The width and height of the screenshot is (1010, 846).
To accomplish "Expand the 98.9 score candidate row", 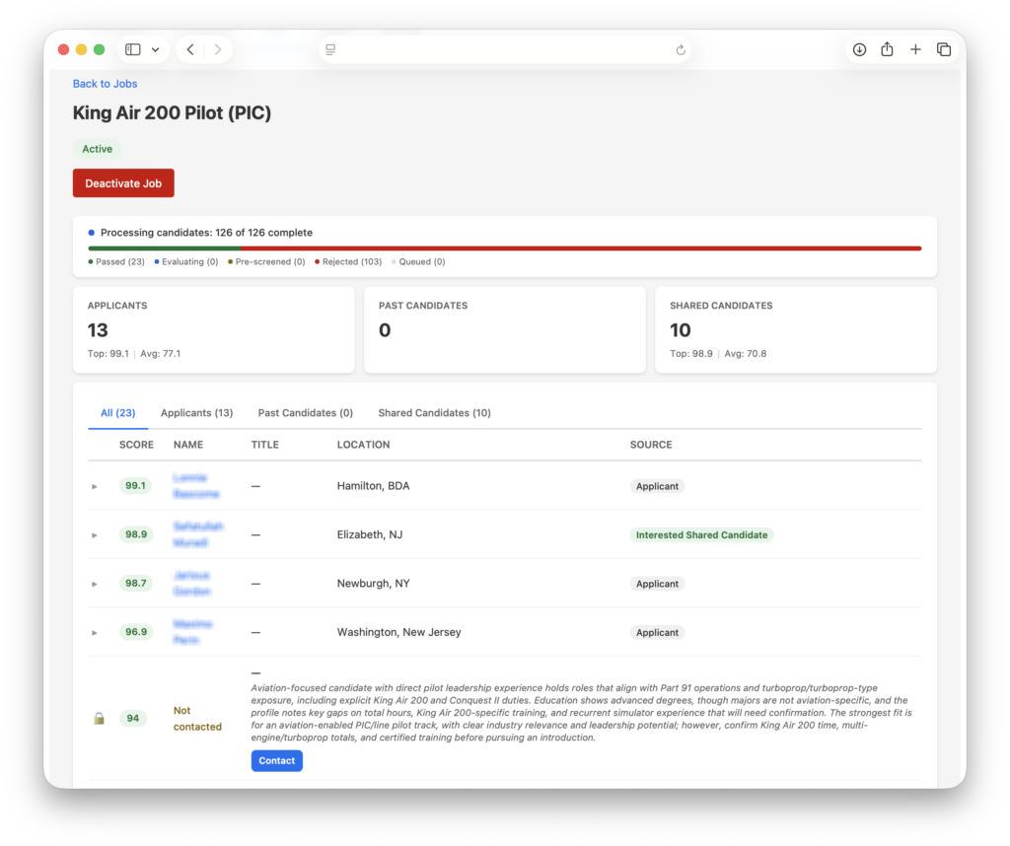I will coord(95,535).
